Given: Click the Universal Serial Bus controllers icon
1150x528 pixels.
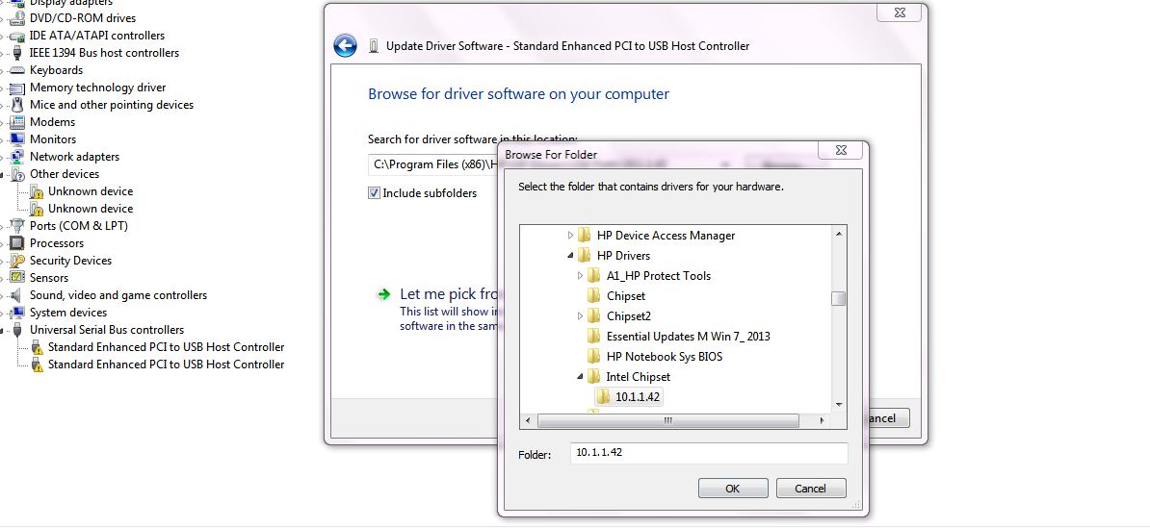Looking at the screenshot, I should tap(17, 330).
